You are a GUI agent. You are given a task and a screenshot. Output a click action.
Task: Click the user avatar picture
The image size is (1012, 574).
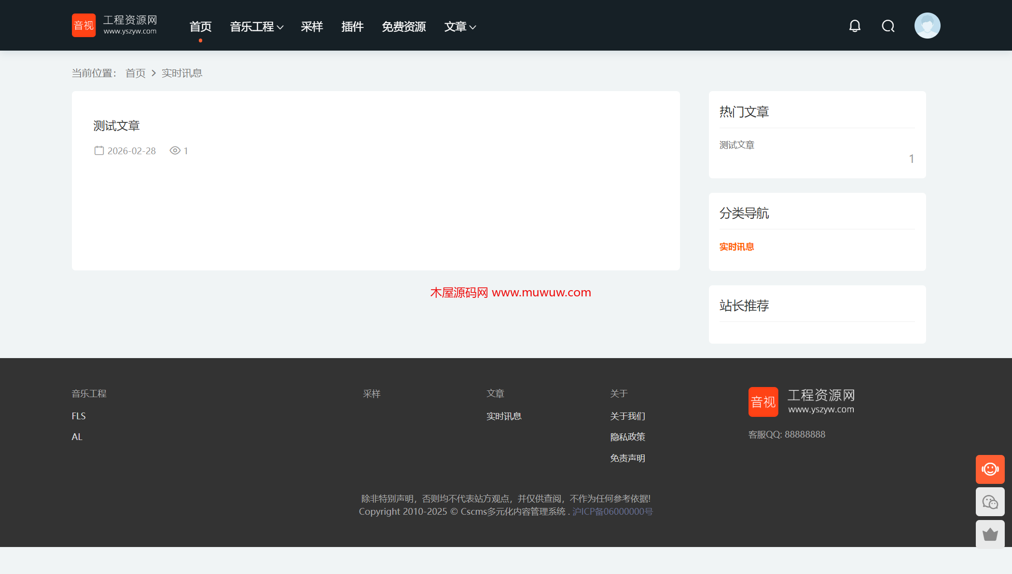tap(927, 26)
